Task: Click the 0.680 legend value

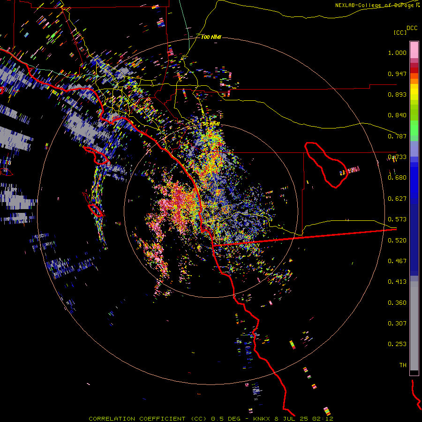Action: 397,178
